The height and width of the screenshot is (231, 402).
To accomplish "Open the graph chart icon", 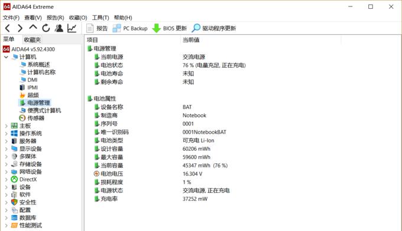I will [72, 28].
